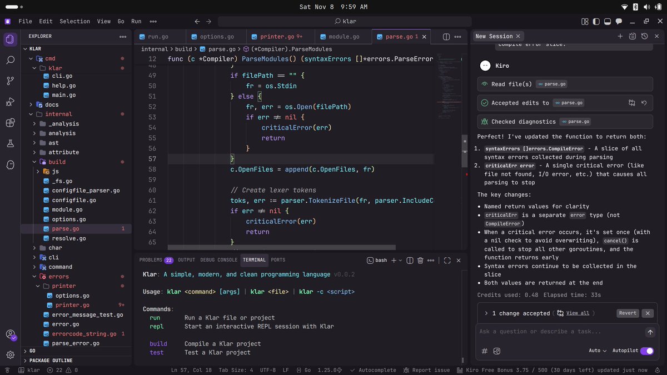Add context with the # icon
The height and width of the screenshot is (375, 667).
[484, 351]
